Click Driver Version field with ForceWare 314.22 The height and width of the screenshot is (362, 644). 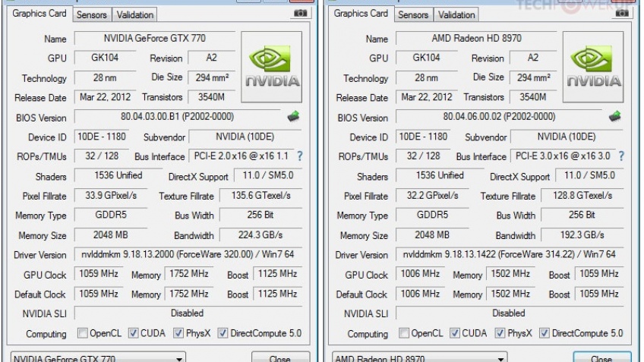[x=510, y=254]
